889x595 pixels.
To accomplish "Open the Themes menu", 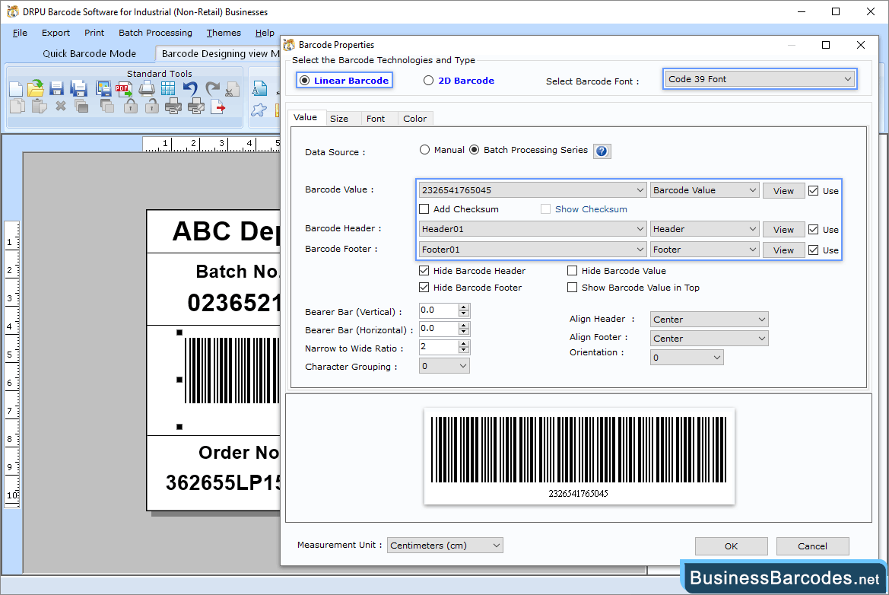I will tap(224, 33).
